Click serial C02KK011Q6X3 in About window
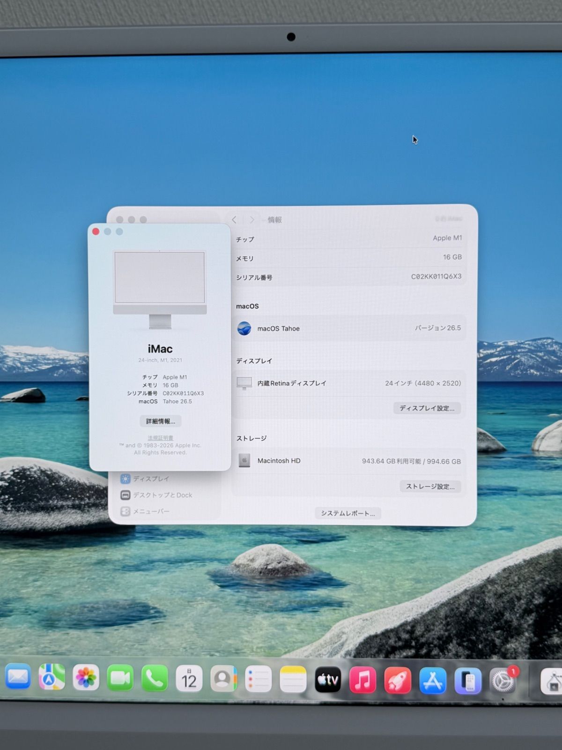562x750 pixels. [x=183, y=393]
